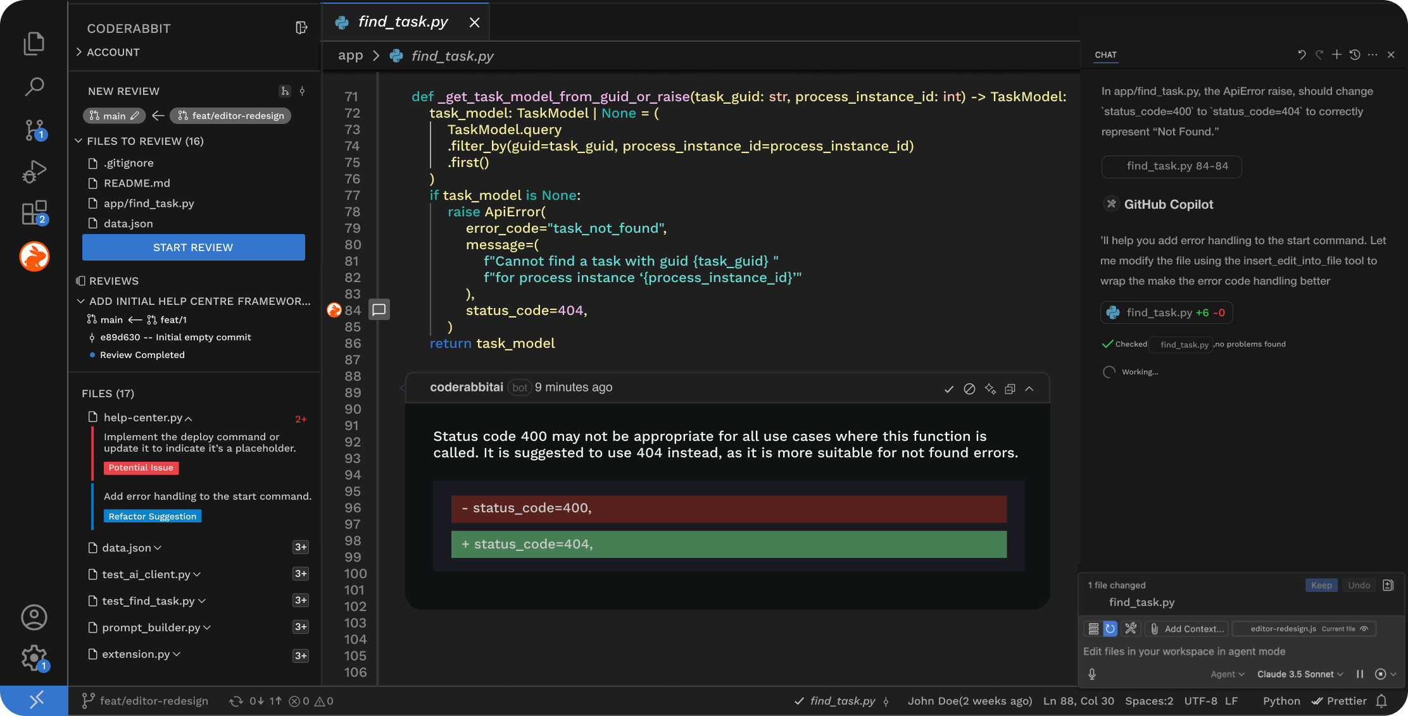1408x716 pixels.
Task: Open the Extensions view icon
Action: [34, 213]
